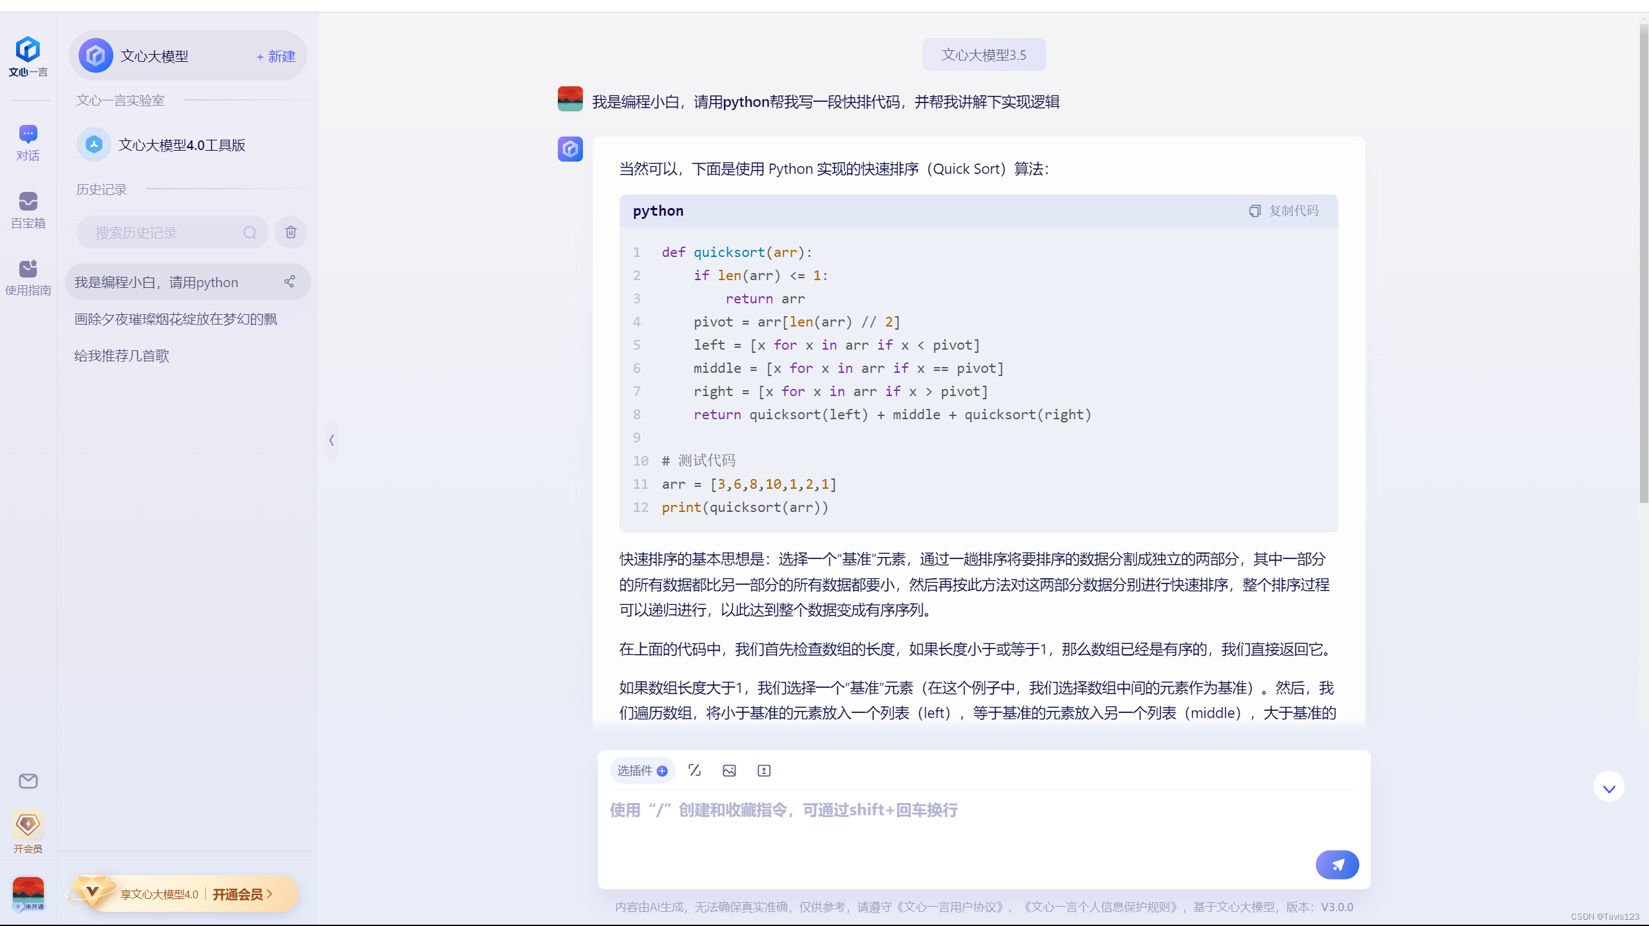Click the 文心一言 logo icon
Viewport: 1649px width, 926px height.
tap(28, 57)
